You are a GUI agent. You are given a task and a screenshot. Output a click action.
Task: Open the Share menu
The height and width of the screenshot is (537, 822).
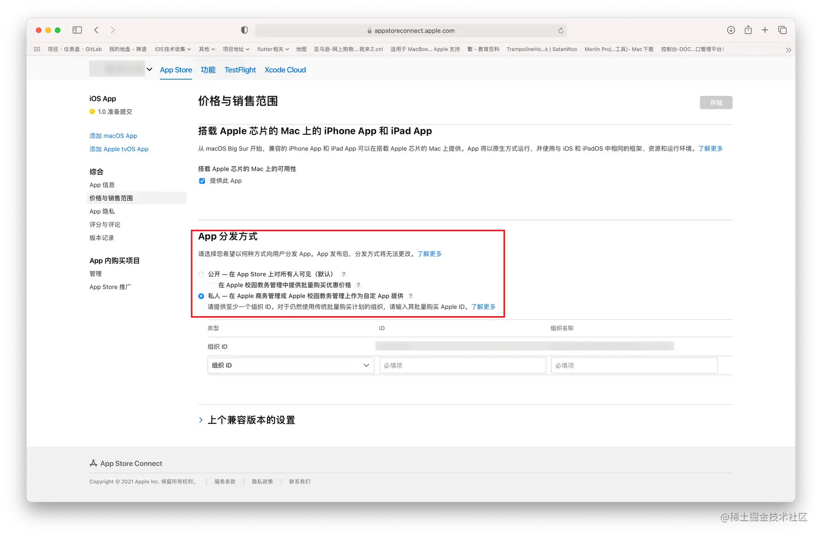(748, 30)
